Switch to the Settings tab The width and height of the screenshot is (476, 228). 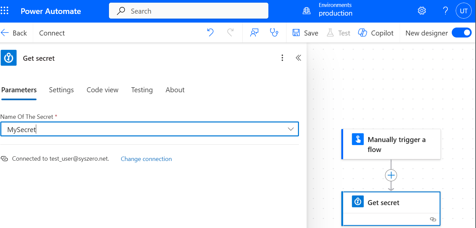click(x=61, y=90)
